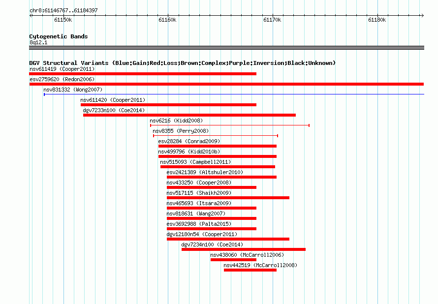Viewport: 438px width, 304px height.
Task: Select the red bar under dgv7234n100
Action: 244,249
